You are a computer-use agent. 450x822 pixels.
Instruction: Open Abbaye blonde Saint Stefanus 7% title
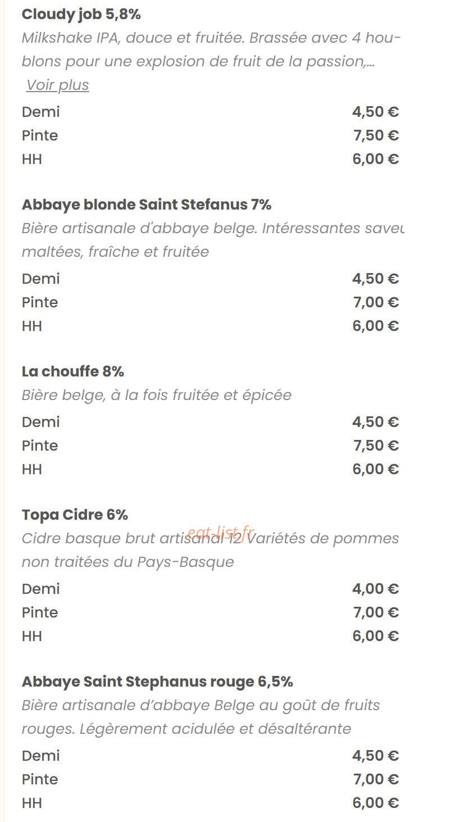pyautogui.click(x=147, y=205)
